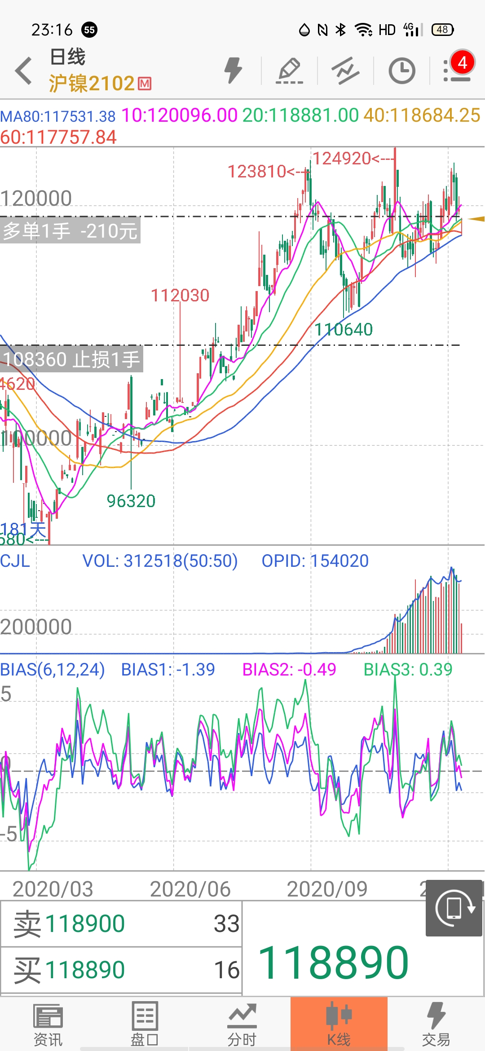Tap the rotate screen landscape button

click(x=454, y=908)
